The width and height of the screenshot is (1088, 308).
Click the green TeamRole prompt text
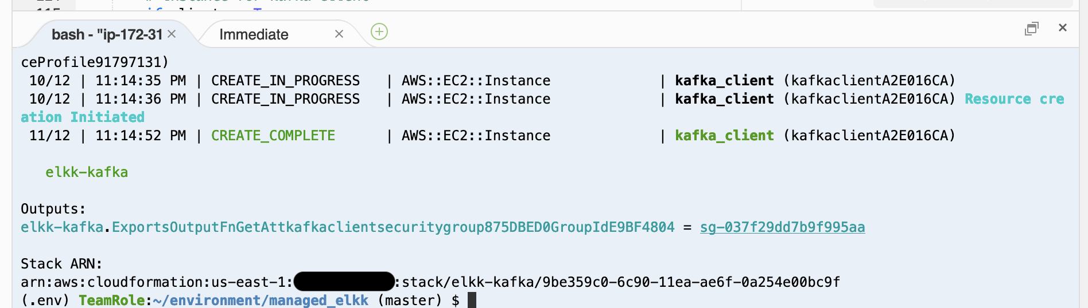tap(112, 300)
